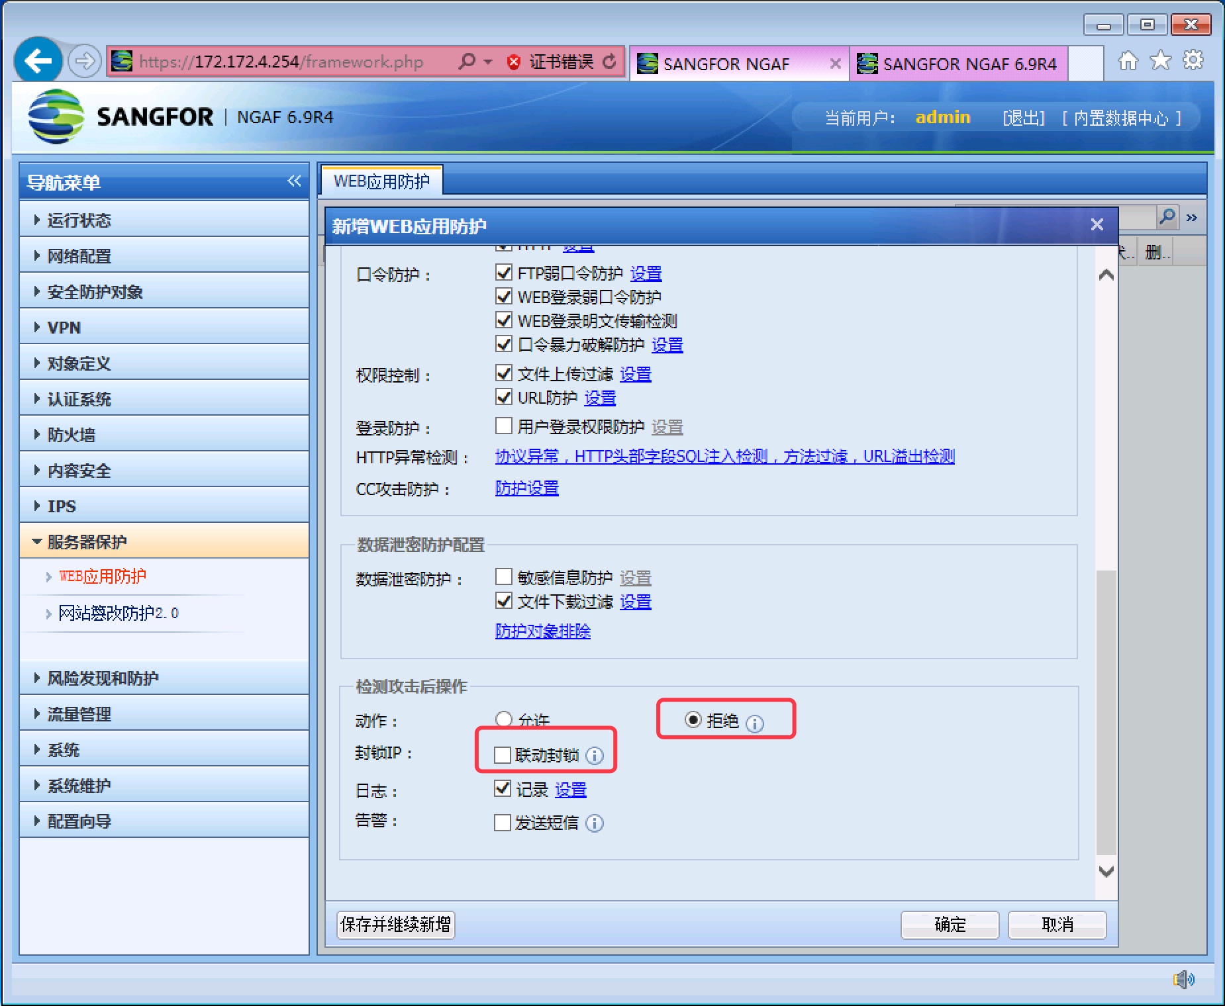Toggle the URL防护 checkbox
The image size is (1225, 1006).
(503, 397)
